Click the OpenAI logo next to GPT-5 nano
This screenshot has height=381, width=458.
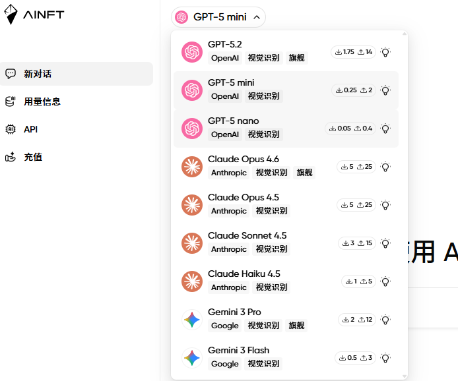[192, 129]
